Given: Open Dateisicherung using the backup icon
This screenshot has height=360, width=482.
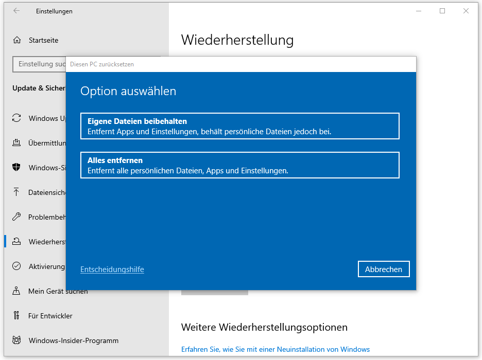Looking at the screenshot, I should tap(17, 192).
